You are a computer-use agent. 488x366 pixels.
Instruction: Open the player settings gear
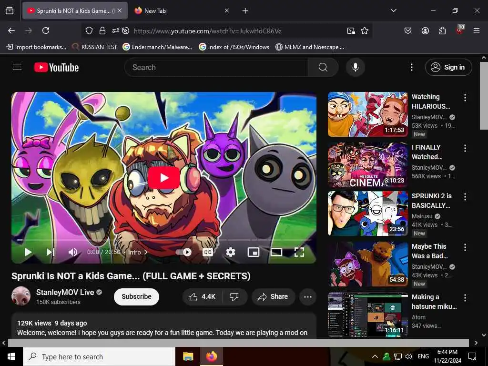(x=230, y=252)
